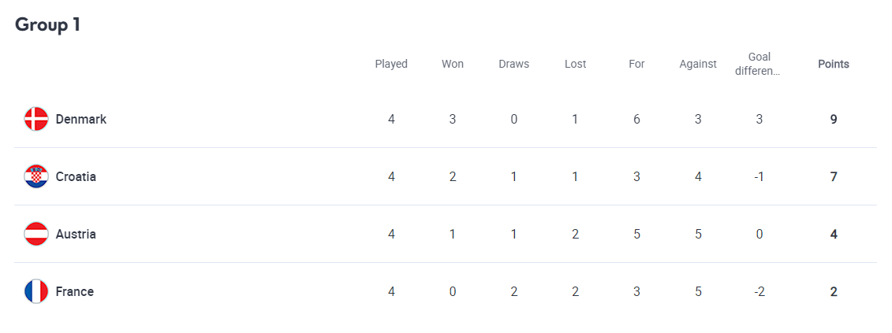Click Croatia's goal difference value -1
Screen dimensions: 892x333
click(x=760, y=177)
